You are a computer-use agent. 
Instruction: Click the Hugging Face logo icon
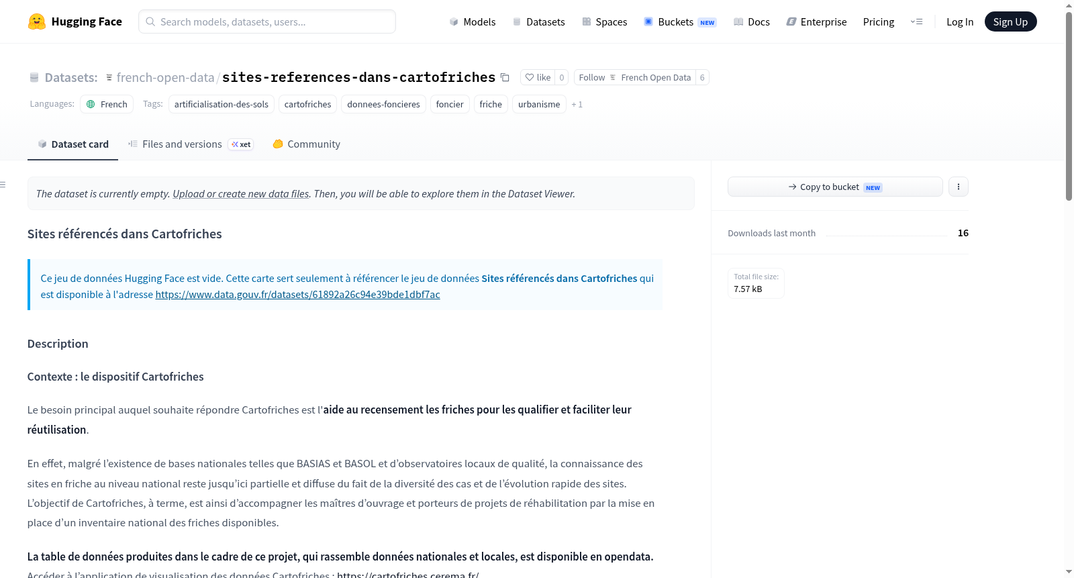37,21
